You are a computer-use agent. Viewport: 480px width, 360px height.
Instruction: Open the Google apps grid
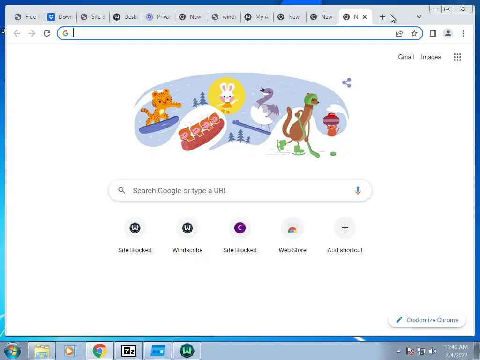(457, 57)
